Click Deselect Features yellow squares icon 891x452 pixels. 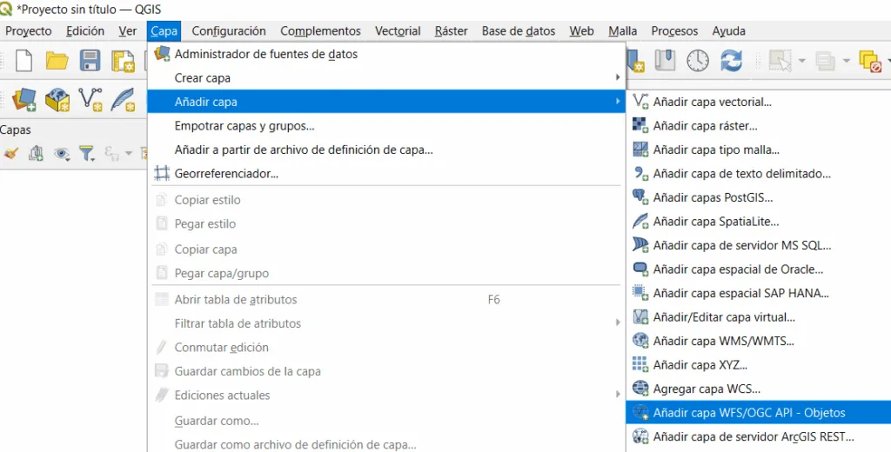coord(870,61)
